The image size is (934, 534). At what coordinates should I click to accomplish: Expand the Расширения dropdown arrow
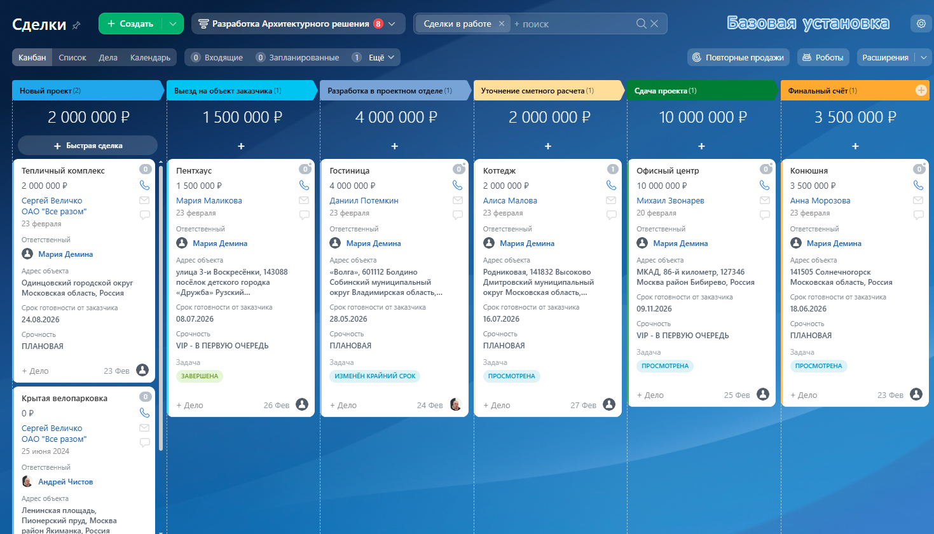(924, 57)
